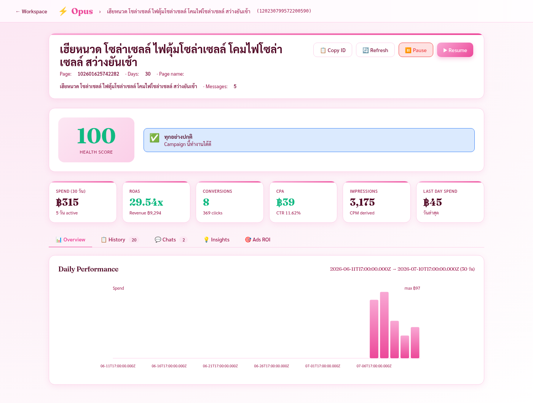This screenshot has width=533, height=403.
Task: Click the target icon for Ads ROI
Action: (x=248, y=240)
